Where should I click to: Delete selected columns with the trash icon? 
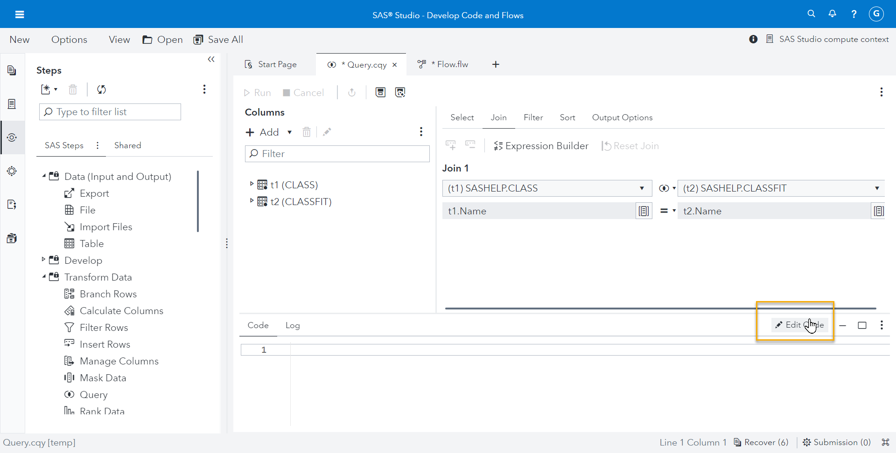click(307, 132)
